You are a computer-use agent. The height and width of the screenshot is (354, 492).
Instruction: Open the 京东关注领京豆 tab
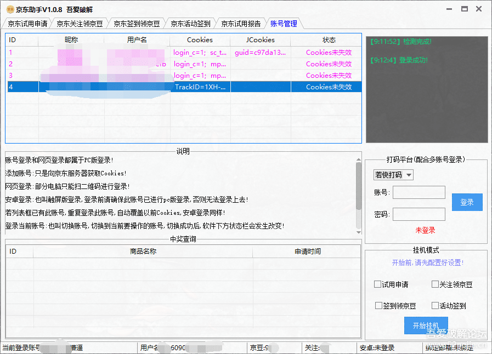tap(80, 24)
